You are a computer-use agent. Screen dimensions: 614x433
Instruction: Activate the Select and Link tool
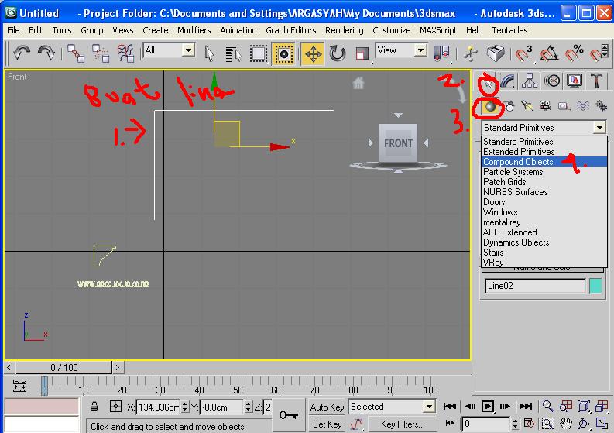click(x=76, y=53)
